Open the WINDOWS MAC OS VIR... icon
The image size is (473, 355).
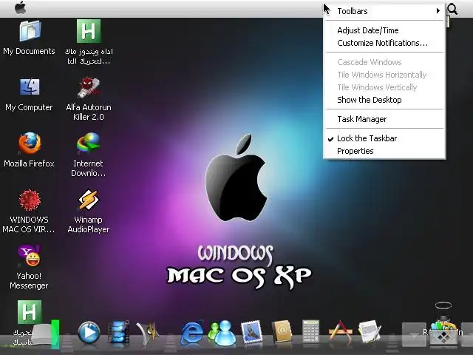pyautogui.click(x=30, y=200)
